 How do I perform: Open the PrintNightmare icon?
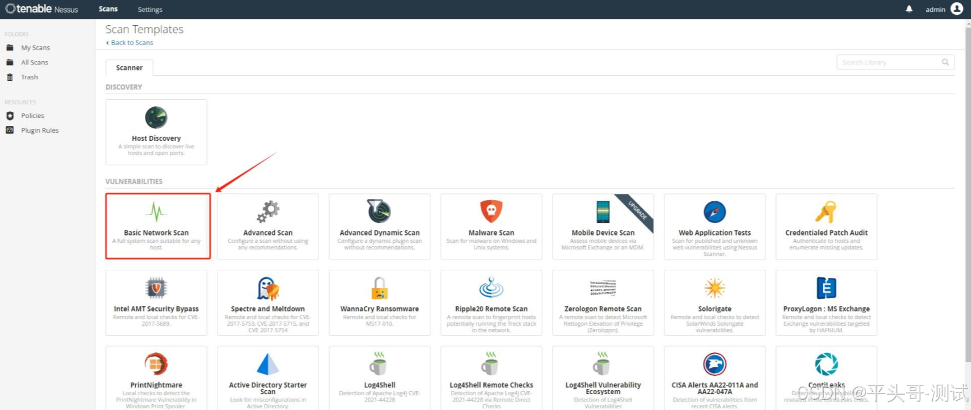156,364
